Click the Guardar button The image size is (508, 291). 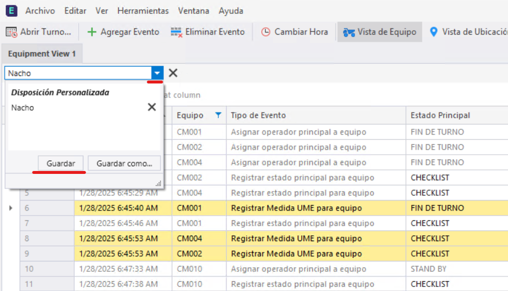61,163
